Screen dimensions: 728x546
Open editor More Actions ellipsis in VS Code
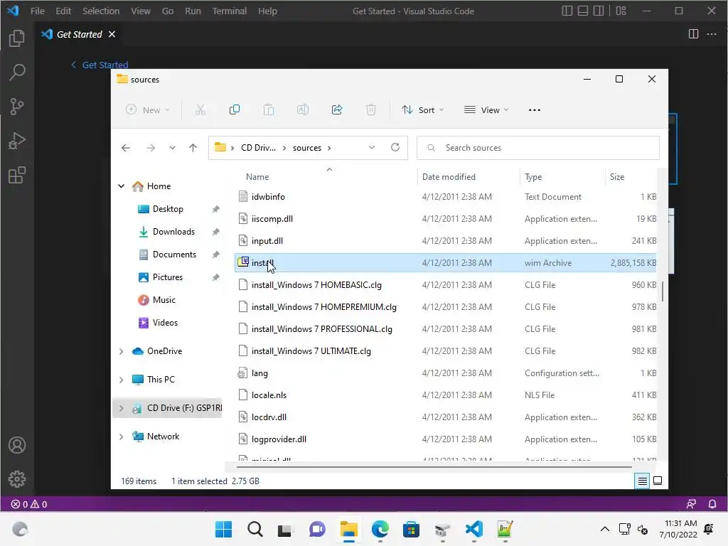(711, 34)
